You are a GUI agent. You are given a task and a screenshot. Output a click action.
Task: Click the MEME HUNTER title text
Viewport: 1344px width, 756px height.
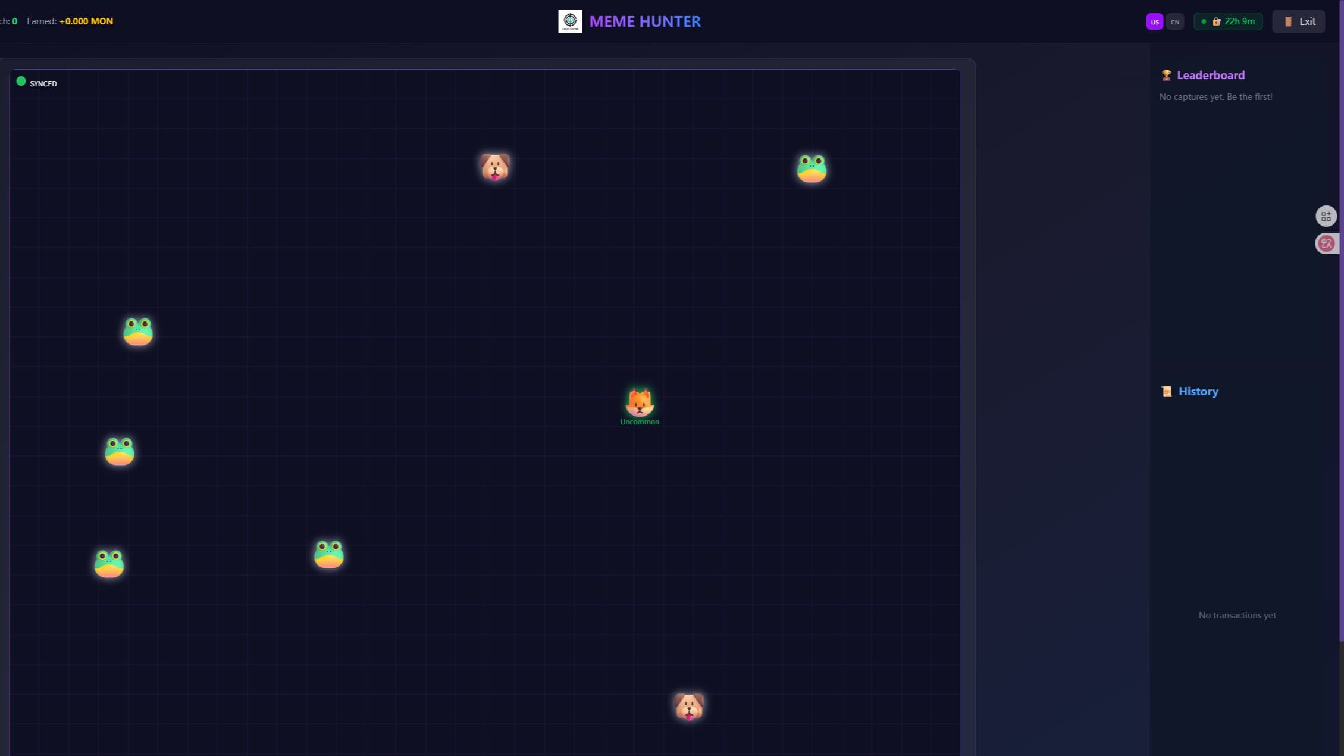(x=645, y=21)
